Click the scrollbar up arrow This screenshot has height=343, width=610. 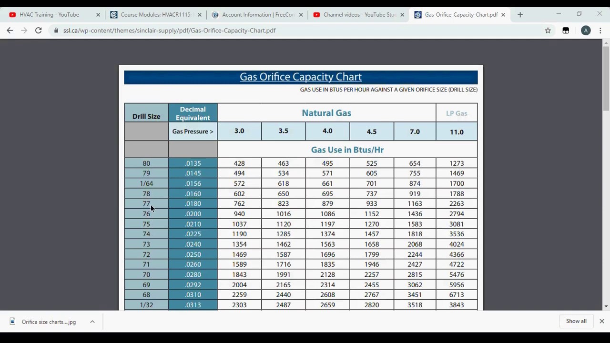point(606,43)
